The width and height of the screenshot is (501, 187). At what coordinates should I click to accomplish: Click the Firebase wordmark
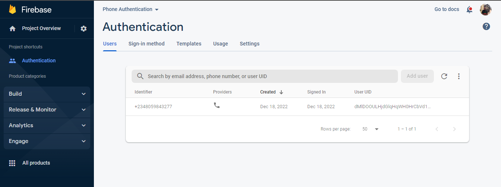[36, 10]
